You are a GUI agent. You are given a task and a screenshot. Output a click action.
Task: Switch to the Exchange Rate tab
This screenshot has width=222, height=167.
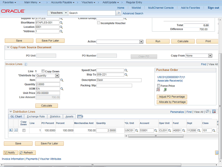coord(36,117)
